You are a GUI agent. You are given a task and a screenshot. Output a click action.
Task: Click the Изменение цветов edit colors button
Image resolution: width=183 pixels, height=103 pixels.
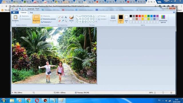(x=163, y=19)
